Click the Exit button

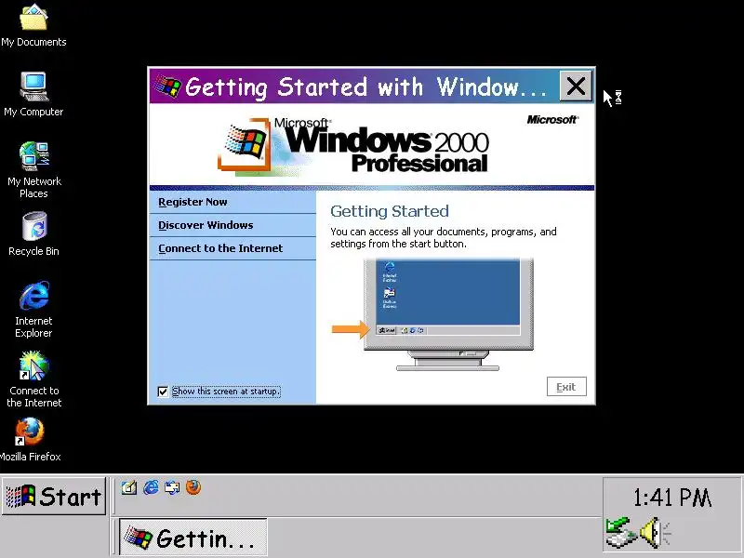pos(566,387)
